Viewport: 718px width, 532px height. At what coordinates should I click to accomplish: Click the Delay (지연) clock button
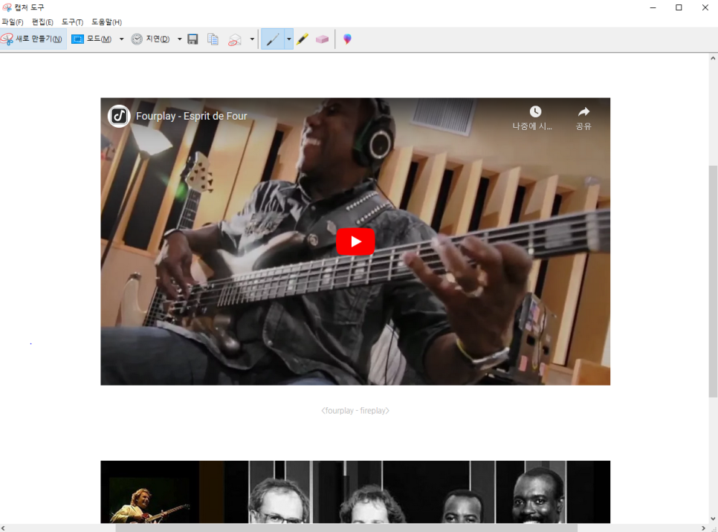coord(150,39)
